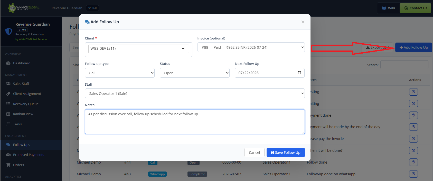Open the Staff dropdown Sales Operator 1

coord(195,93)
